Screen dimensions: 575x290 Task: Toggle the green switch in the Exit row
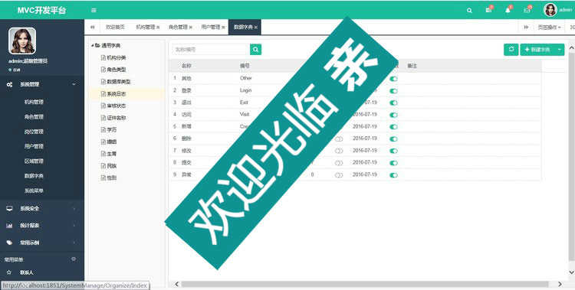coord(393,103)
